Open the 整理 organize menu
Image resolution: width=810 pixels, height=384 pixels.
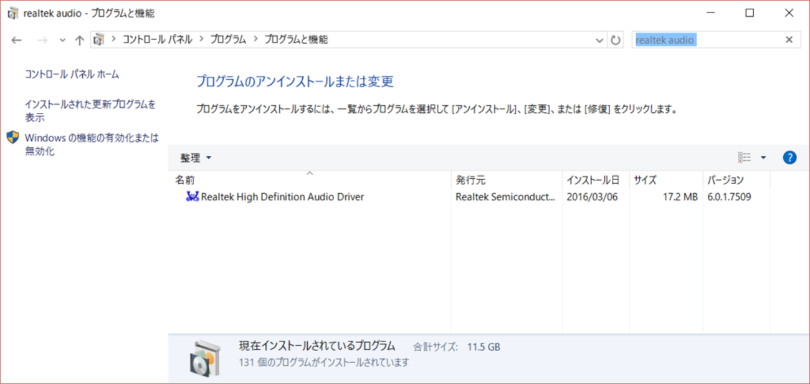(196, 158)
